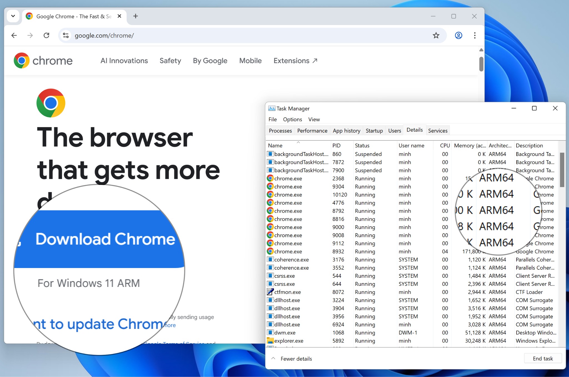Image resolution: width=569 pixels, height=377 pixels.
Task: Sort by the User name column header
Action: 415,145
